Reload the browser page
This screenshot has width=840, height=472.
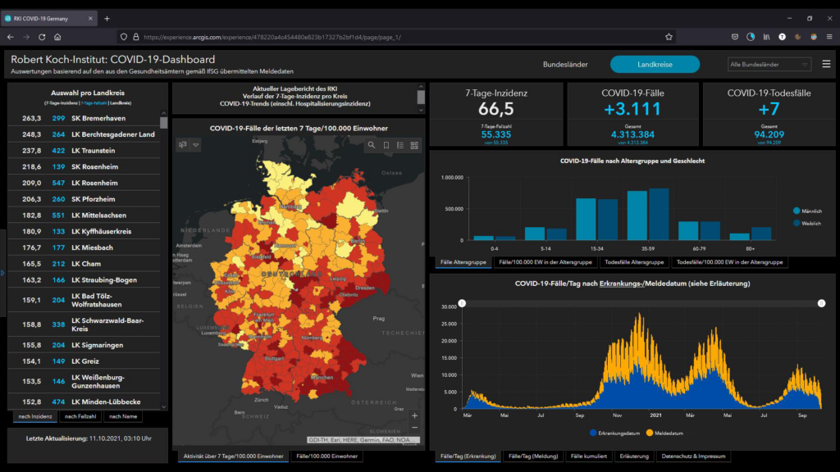pyautogui.click(x=41, y=37)
